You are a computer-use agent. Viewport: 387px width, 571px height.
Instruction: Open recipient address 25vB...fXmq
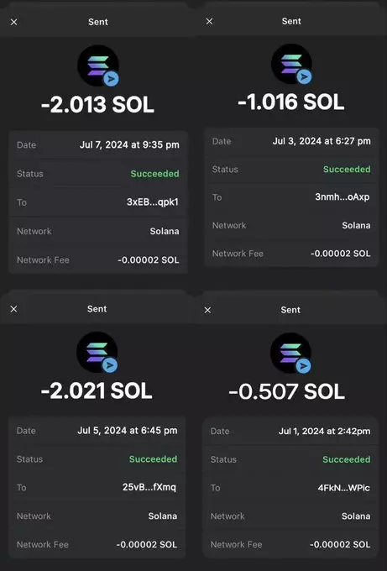149,487
